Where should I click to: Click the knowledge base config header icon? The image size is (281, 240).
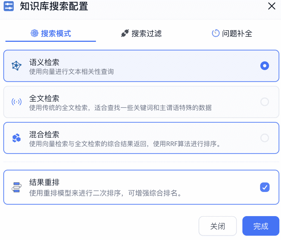pos(9,6)
